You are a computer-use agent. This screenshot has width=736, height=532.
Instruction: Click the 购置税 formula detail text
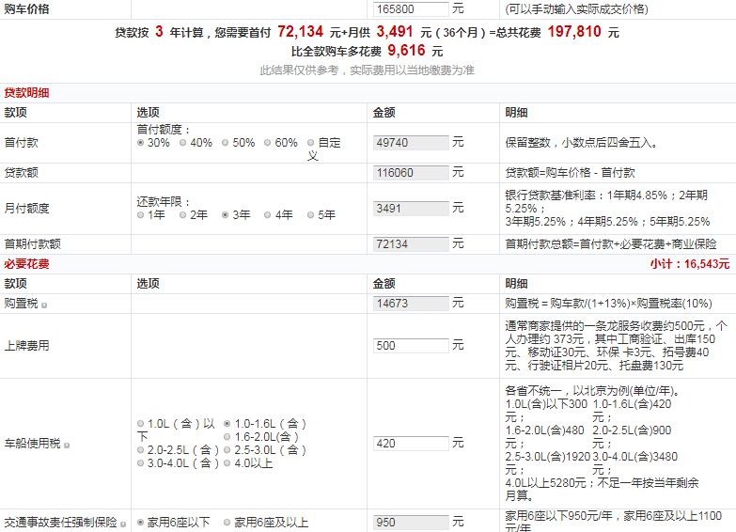609,304
